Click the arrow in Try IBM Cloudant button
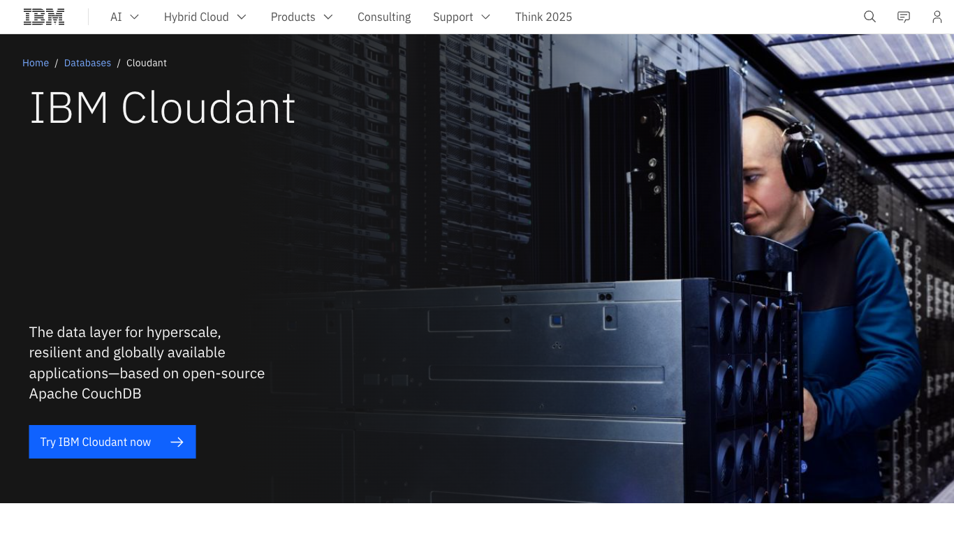 click(x=177, y=442)
